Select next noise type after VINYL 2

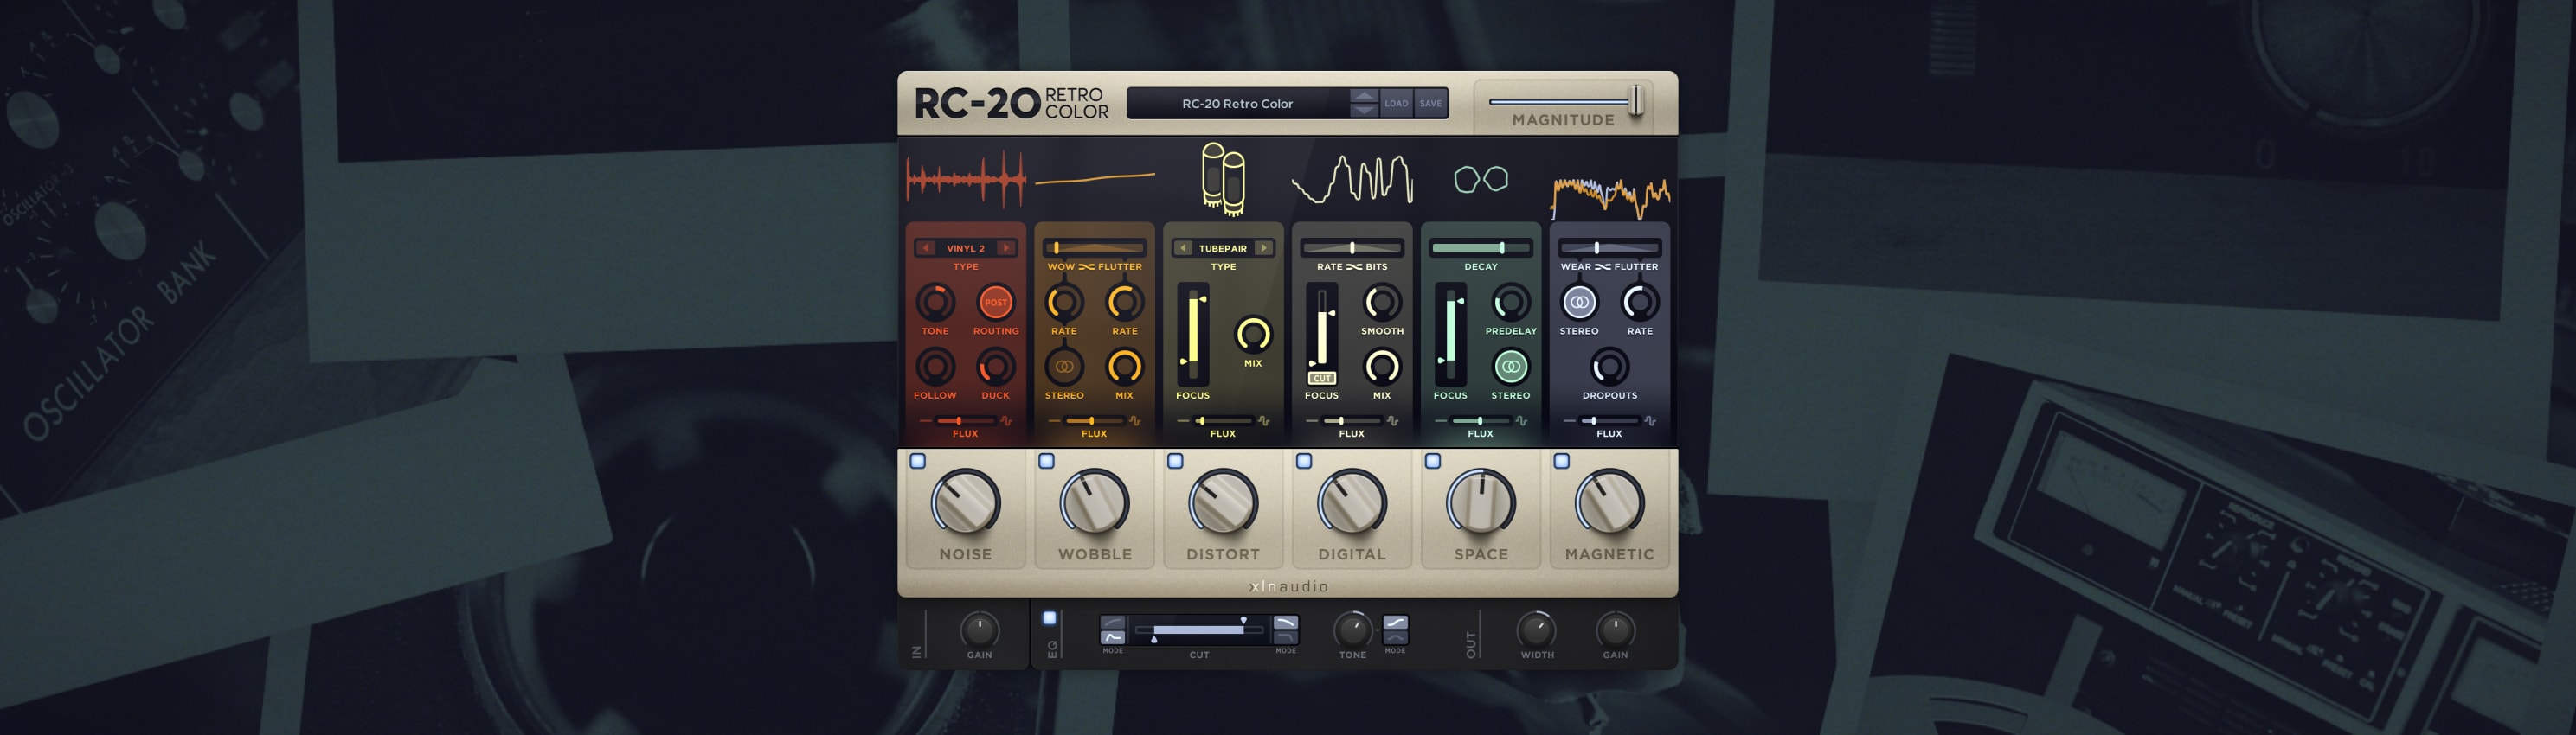(1006, 247)
